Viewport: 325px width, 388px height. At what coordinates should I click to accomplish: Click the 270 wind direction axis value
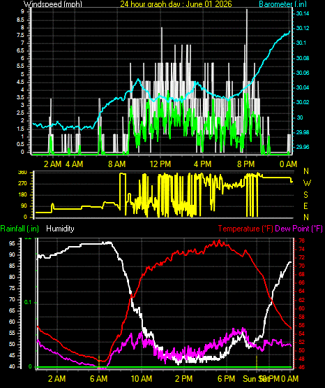(x=22, y=184)
